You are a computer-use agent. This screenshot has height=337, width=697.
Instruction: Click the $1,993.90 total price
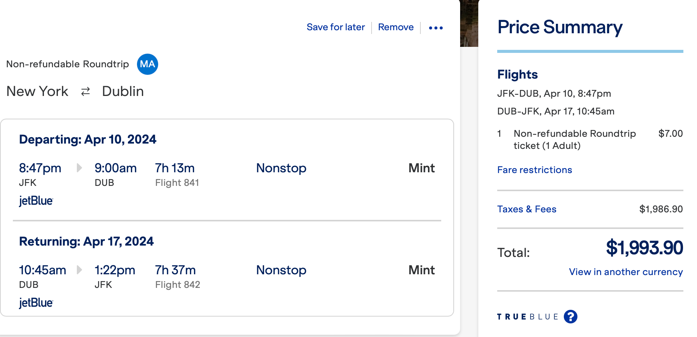(644, 248)
